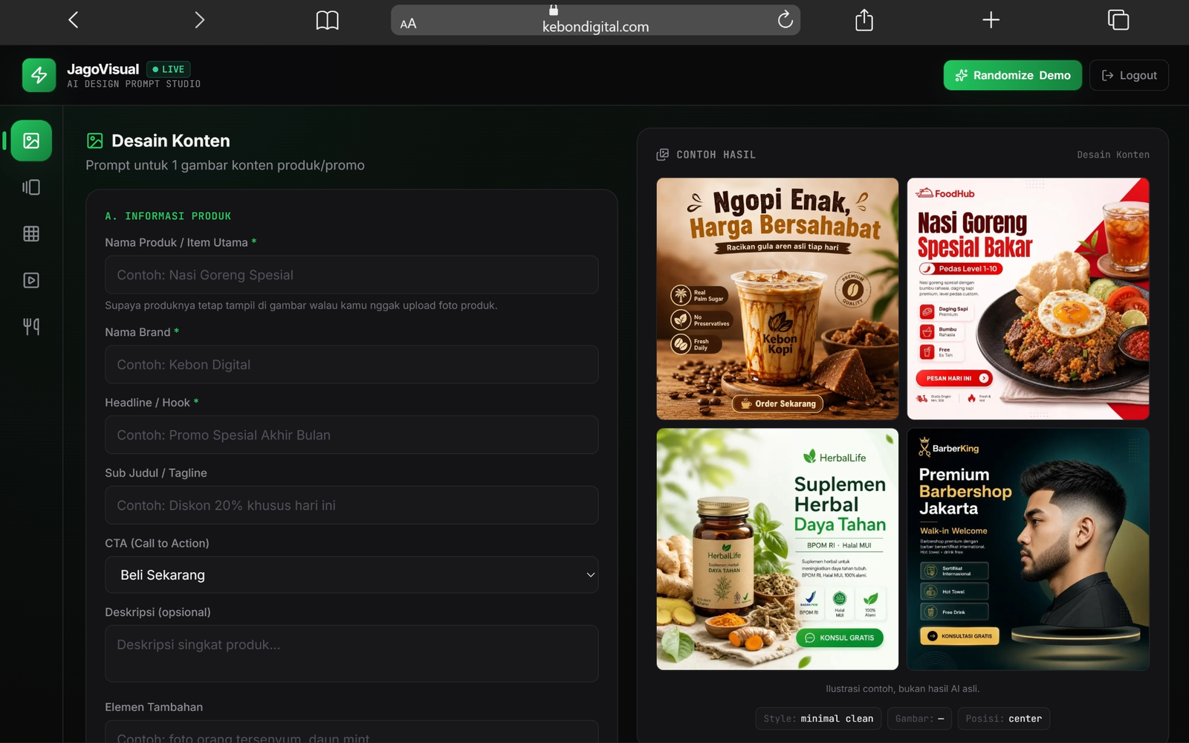Open the Safari share sheet icon

[864, 19]
